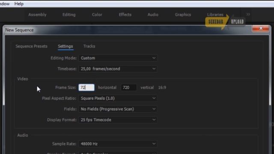
Task: Switch to the Graphics workspace
Action: (183, 15)
